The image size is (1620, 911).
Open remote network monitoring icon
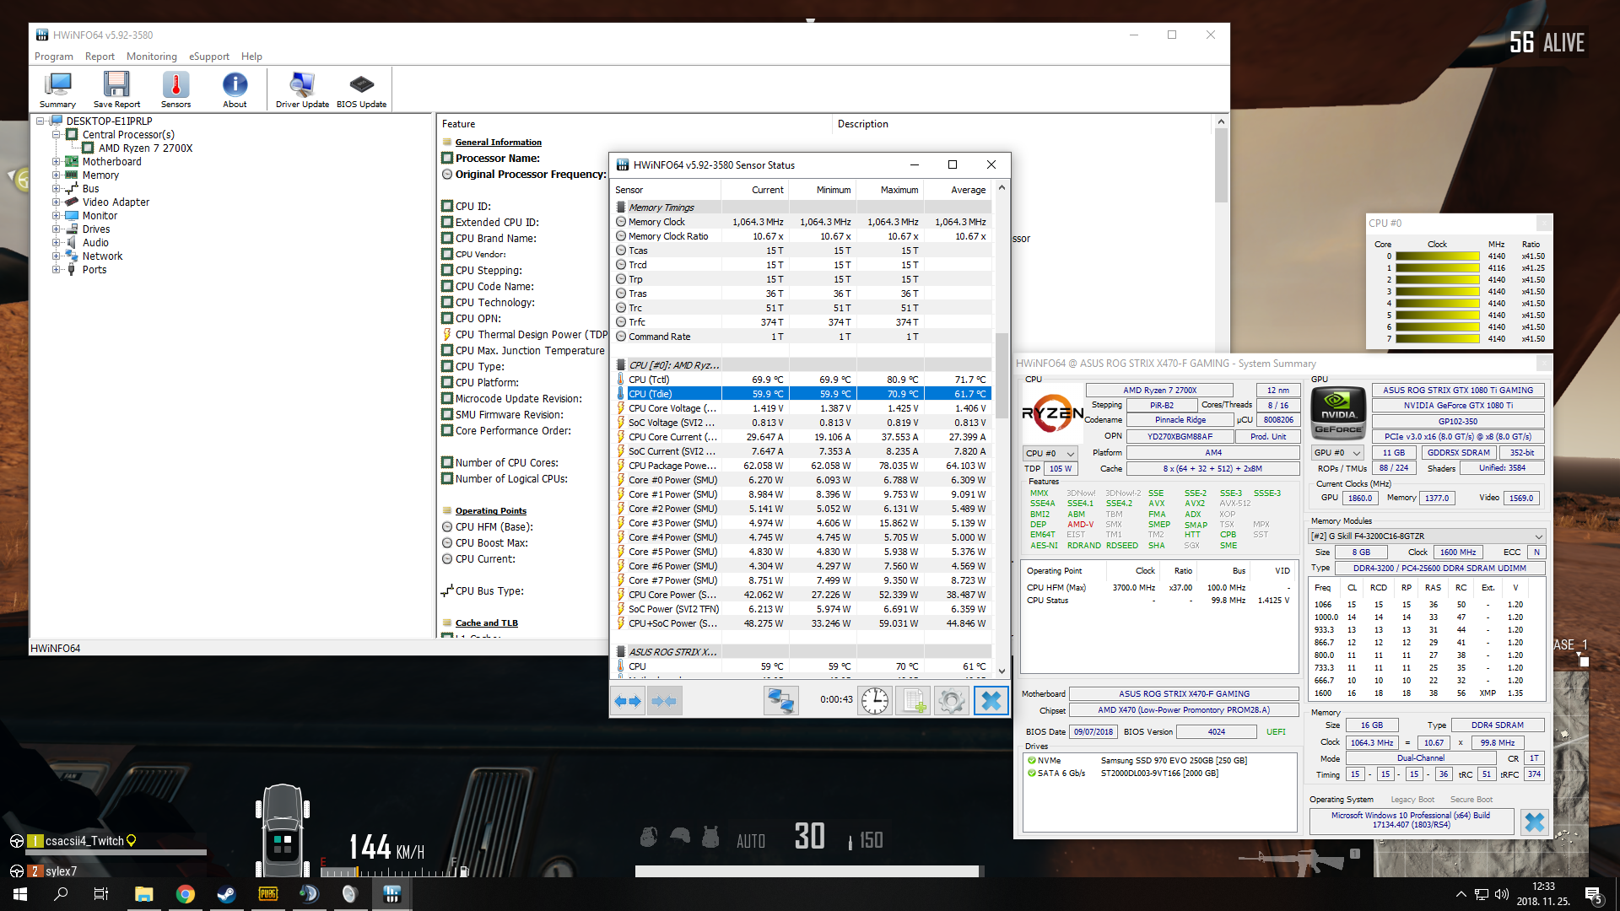[x=780, y=701]
